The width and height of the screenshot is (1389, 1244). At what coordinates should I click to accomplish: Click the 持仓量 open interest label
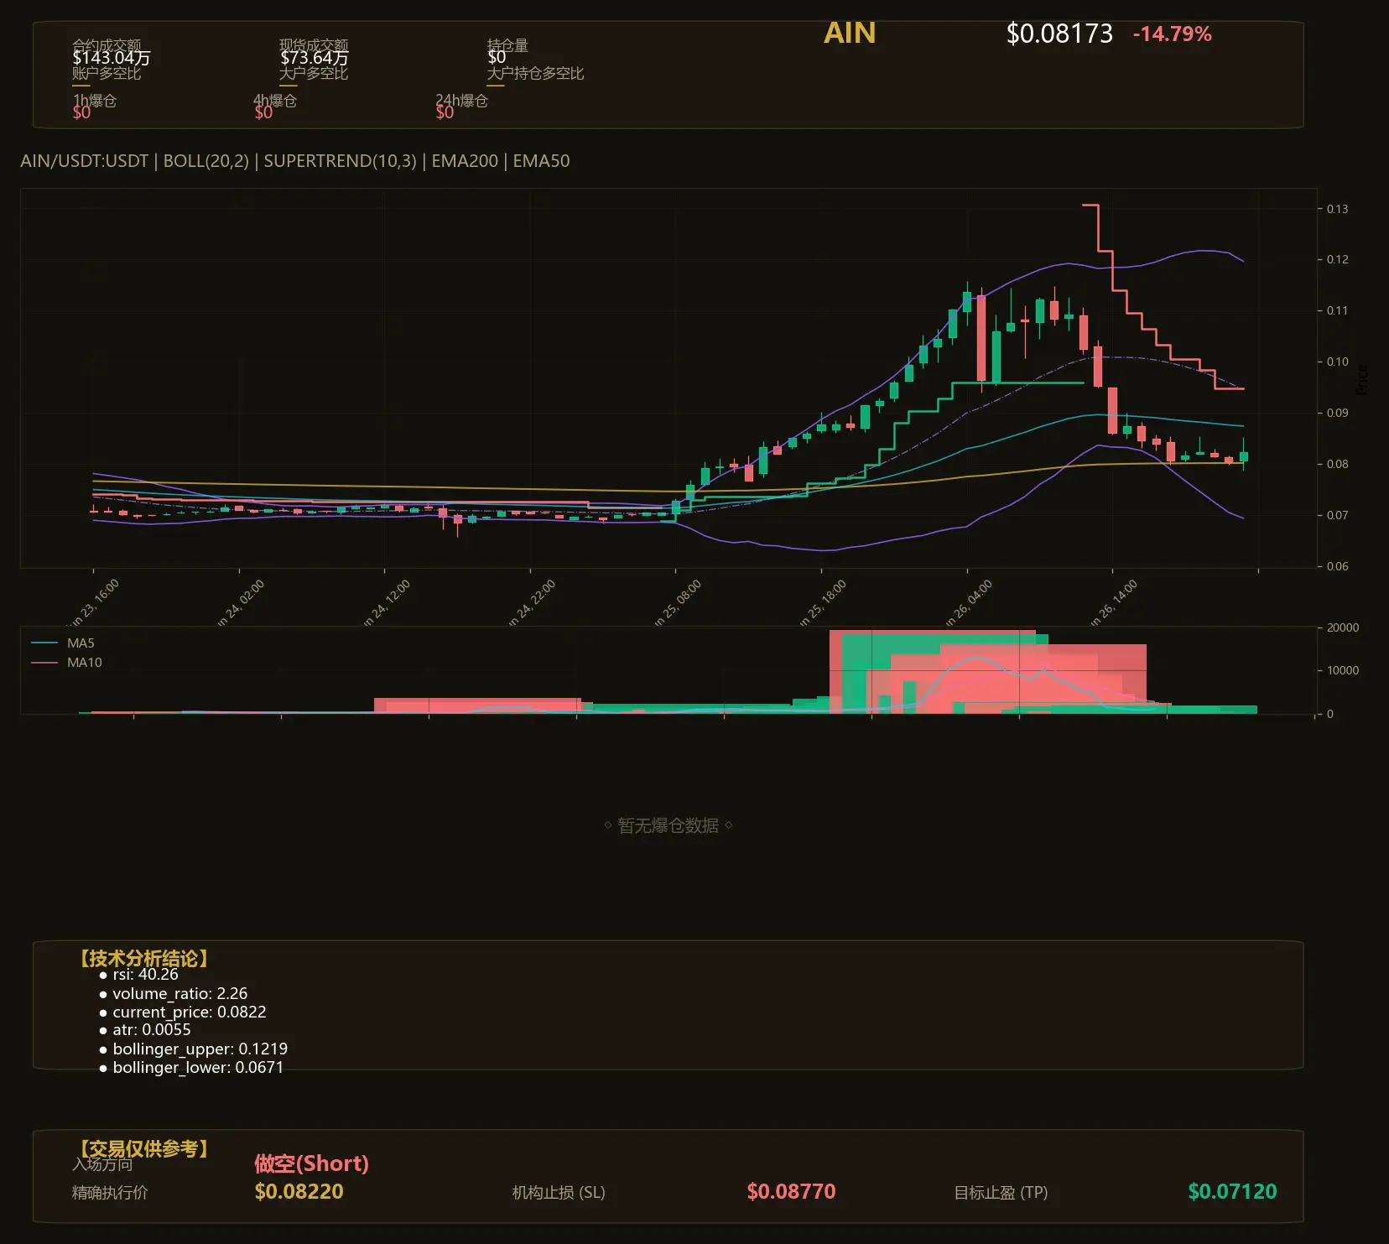coord(507,45)
